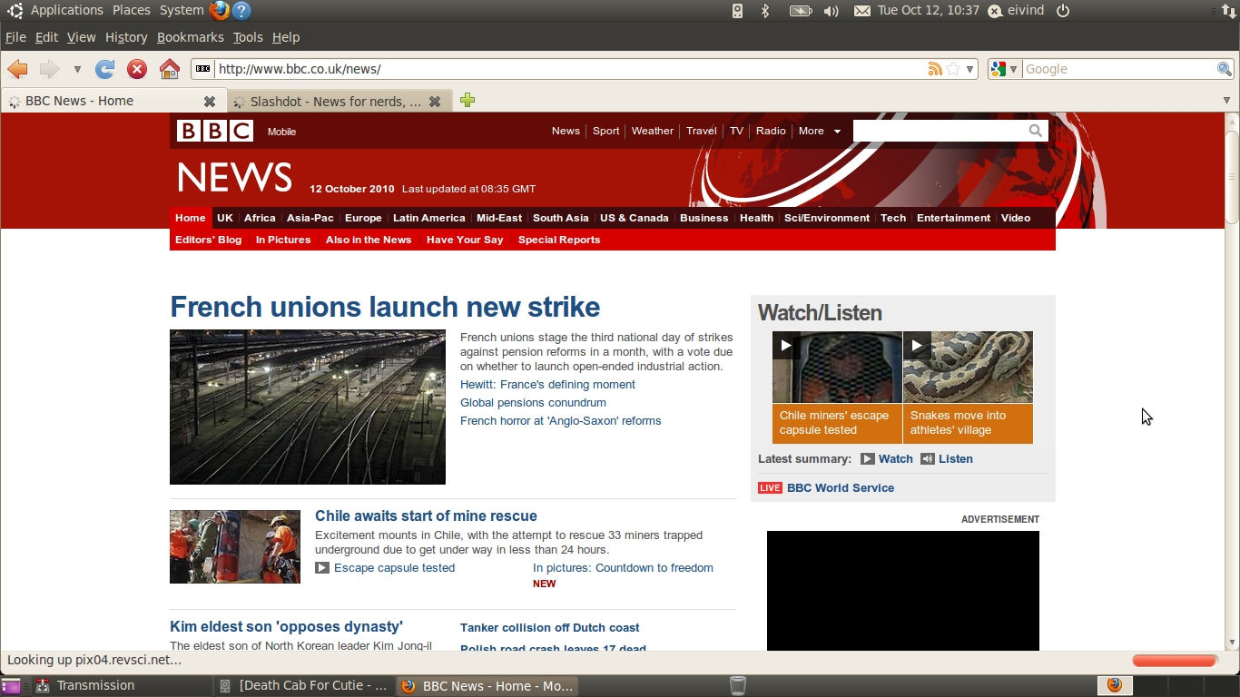Expand the URL bar history dropdown

point(970,69)
